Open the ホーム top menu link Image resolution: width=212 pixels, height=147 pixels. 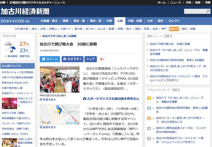[x=162, y=3]
